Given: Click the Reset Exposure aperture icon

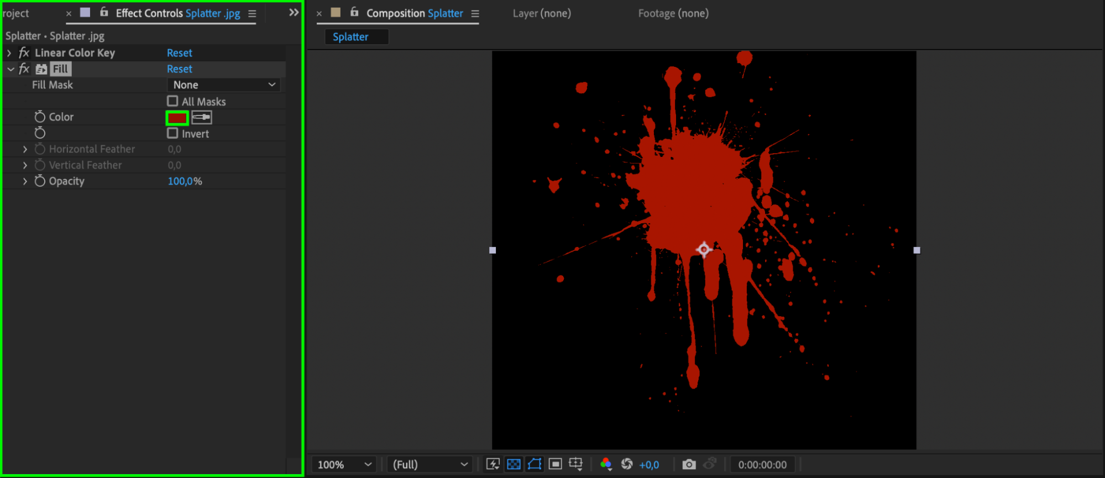Looking at the screenshot, I should click(627, 464).
